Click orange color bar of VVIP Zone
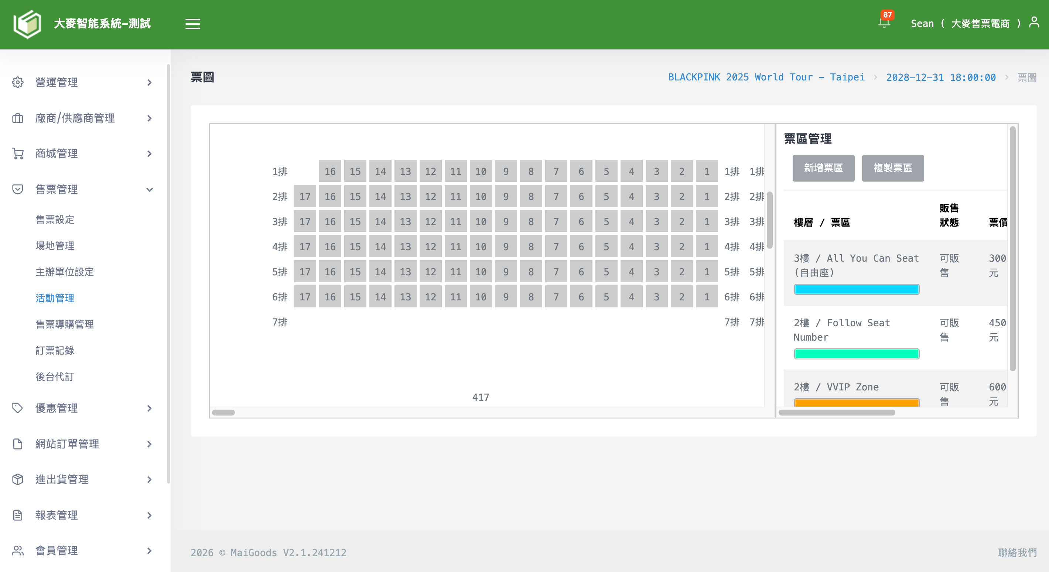 coord(857,402)
